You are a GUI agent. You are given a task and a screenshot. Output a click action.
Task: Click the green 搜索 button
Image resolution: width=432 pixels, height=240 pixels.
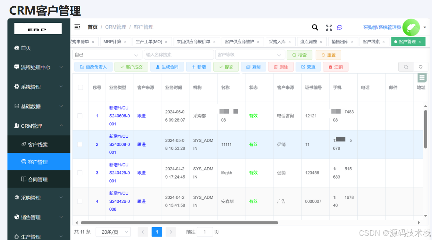point(300,55)
